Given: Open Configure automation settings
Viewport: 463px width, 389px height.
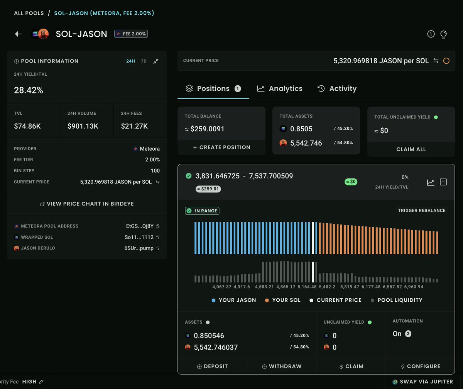Looking at the screenshot, I should pyautogui.click(x=420, y=366).
